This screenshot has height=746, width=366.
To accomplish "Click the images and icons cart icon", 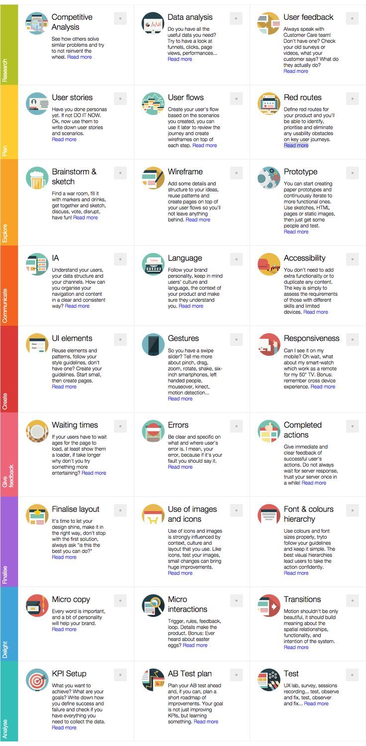I will 153,515.
